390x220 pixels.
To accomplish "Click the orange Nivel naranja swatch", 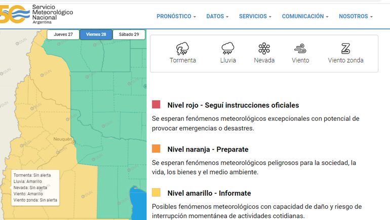I will coord(156,149).
